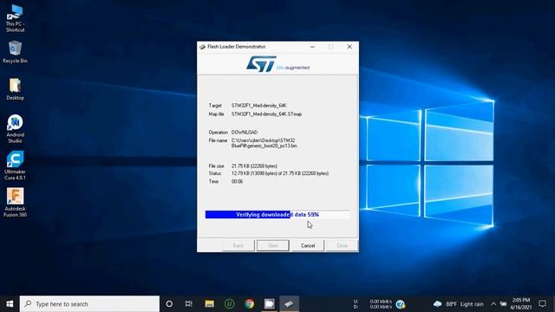Click the Time 00:06 value
Image resolution: width=555 pixels, height=312 pixels.
pos(237,181)
